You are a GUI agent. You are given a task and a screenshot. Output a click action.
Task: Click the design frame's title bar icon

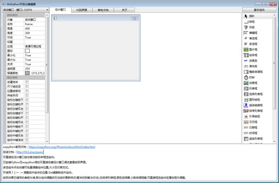point(55,18)
